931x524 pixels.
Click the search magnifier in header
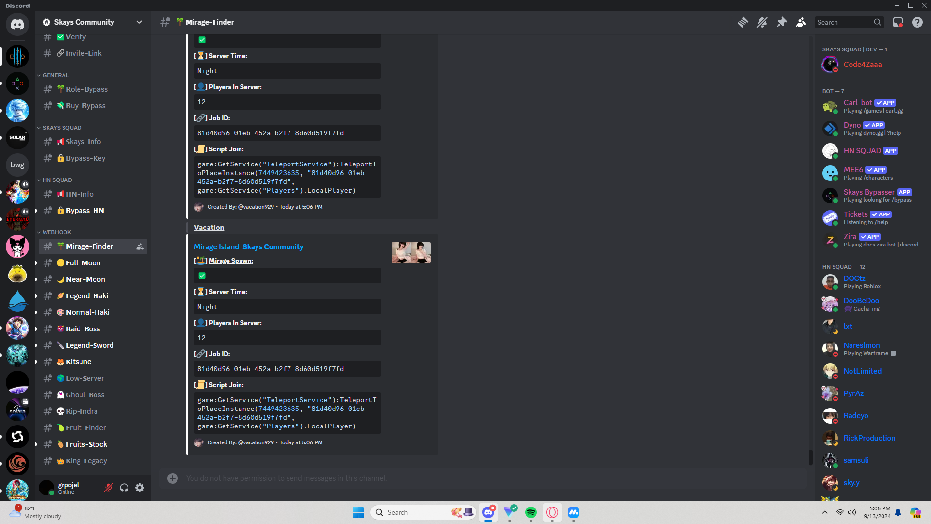(877, 22)
